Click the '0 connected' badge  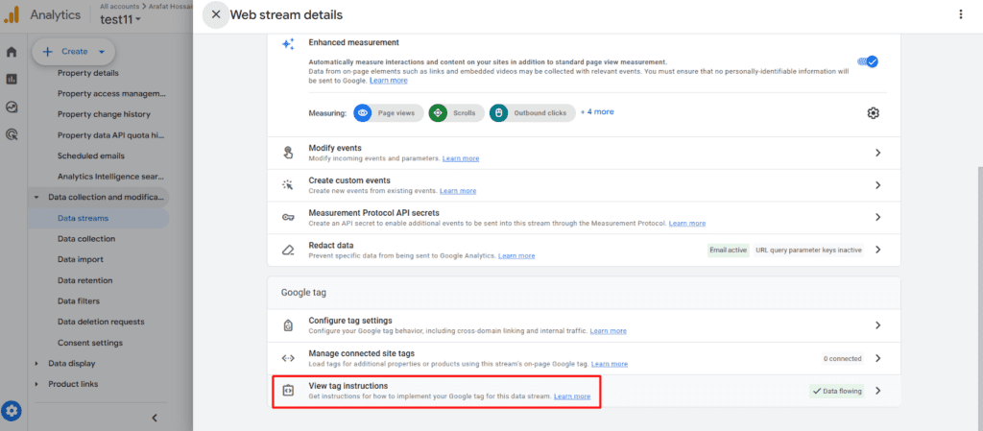click(843, 359)
